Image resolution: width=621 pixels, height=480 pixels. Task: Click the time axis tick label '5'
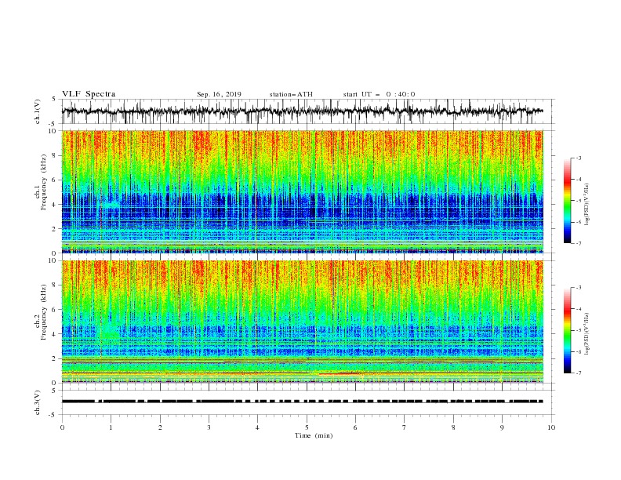(307, 427)
